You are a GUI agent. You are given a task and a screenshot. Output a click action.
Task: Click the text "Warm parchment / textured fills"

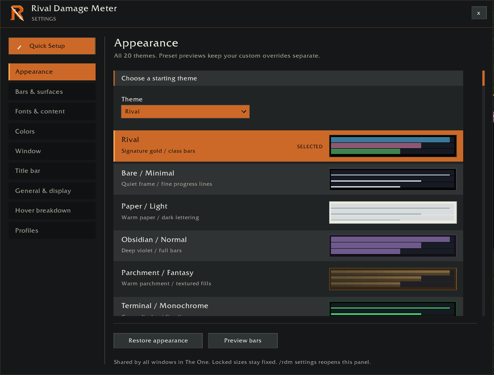pyautogui.click(x=166, y=283)
